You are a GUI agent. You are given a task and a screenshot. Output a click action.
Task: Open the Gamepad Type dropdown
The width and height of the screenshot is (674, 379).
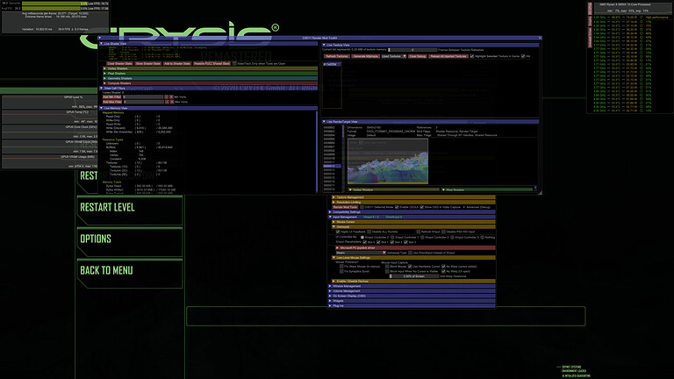coord(361,253)
